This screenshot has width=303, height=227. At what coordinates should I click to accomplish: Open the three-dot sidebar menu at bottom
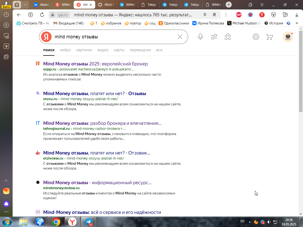pos(6,212)
